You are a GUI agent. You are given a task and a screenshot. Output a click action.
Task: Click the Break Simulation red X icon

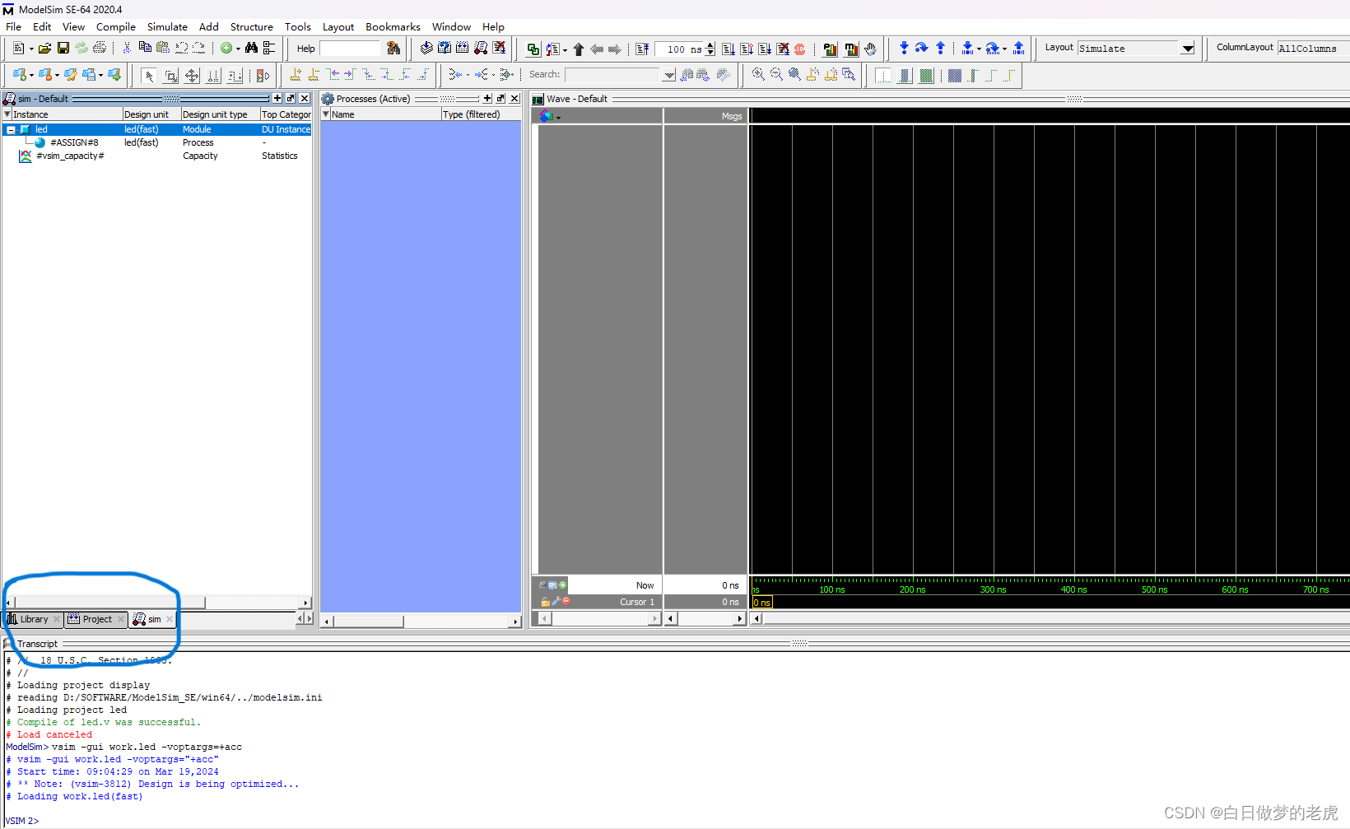coord(783,49)
